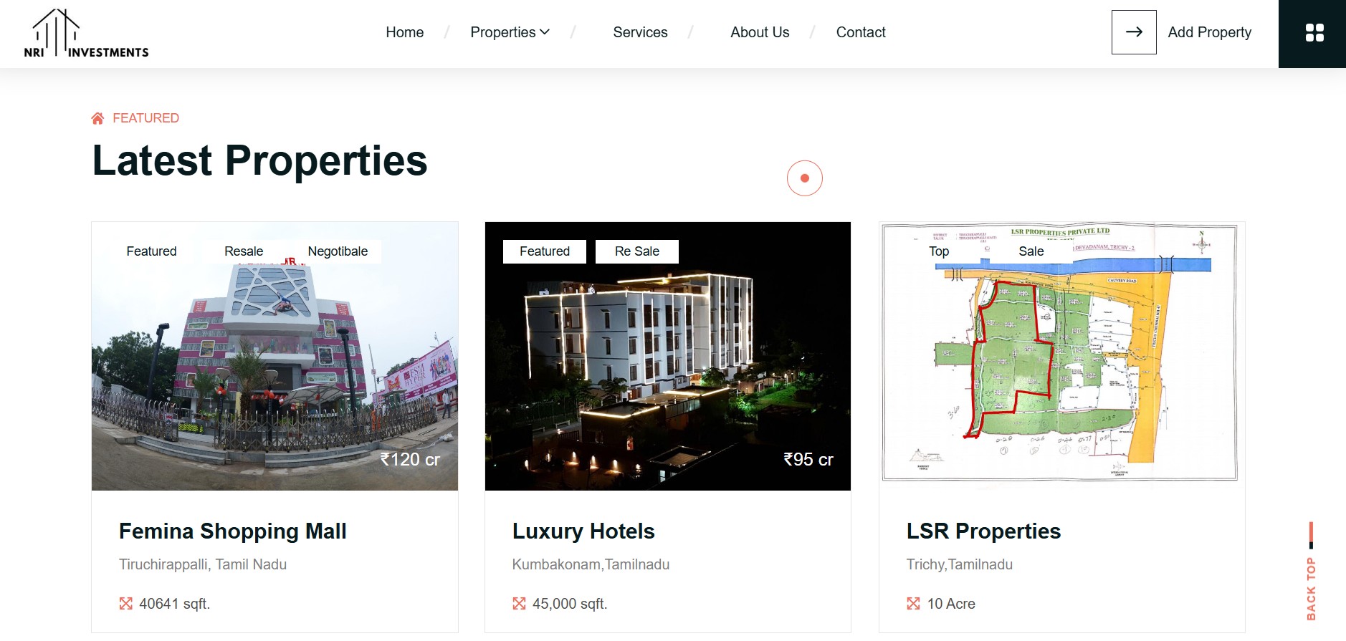Go to the Home menu item
Image resolution: width=1346 pixels, height=641 pixels.
(x=404, y=32)
